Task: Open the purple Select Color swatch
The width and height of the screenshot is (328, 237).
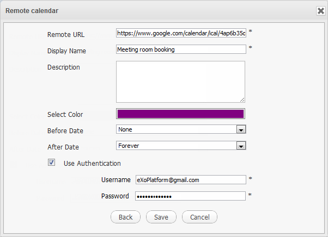Action: 180,114
